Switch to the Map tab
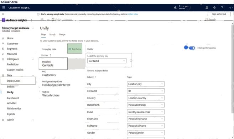The height and width of the screenshot is (139, 234). [x=43, y=34]
